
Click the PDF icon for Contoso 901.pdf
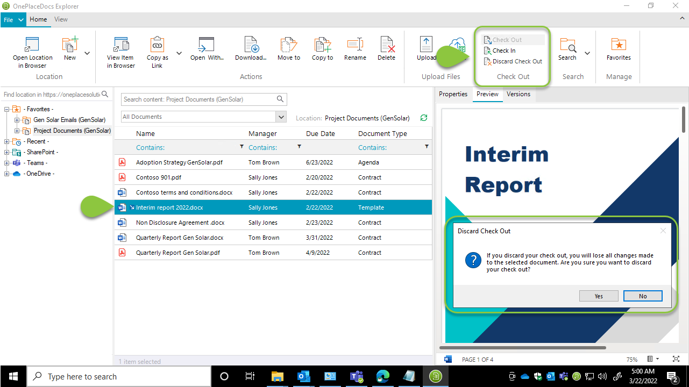(122, 177)
